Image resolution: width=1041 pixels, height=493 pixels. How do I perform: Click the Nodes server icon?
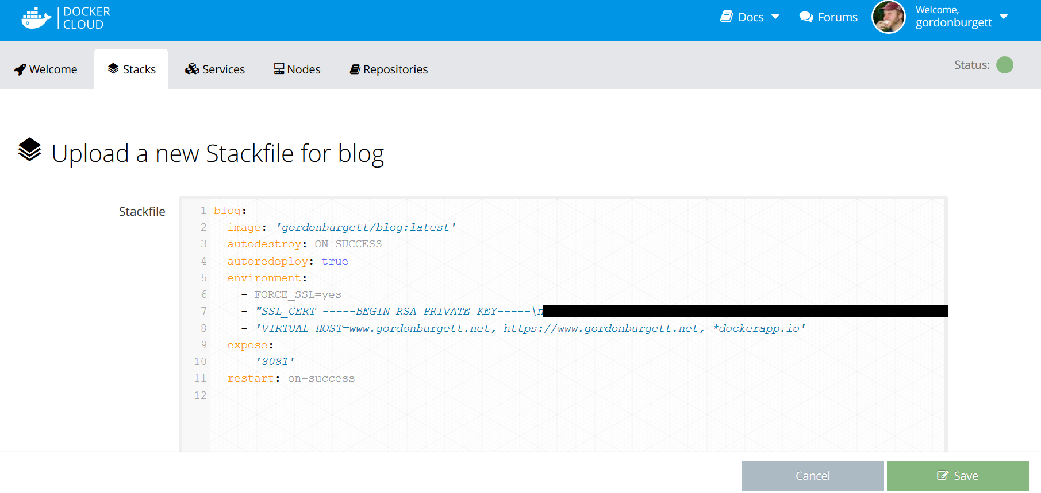(279, 69)
